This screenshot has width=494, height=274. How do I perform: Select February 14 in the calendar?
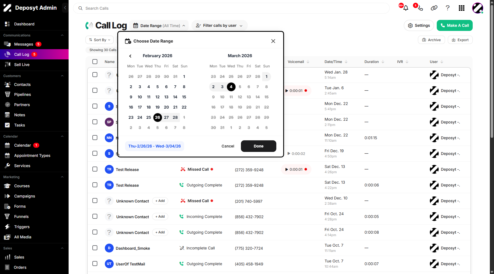pos(175,97)
